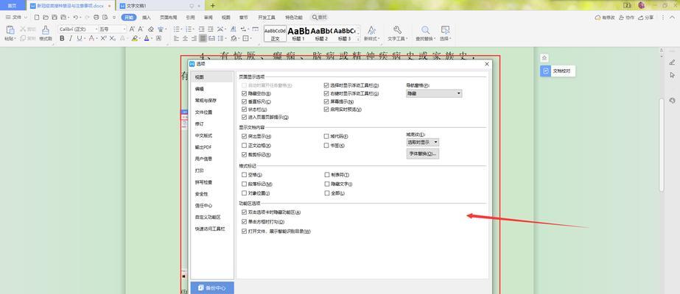Center align text
The image size is (680, 294).
[185, 38]
